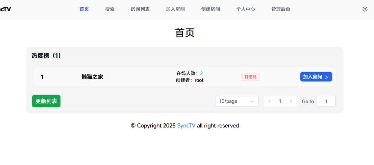This screenshot has height=165, width=374.
Task: Open the 创建房间 page
Action: tap(210, 9)
